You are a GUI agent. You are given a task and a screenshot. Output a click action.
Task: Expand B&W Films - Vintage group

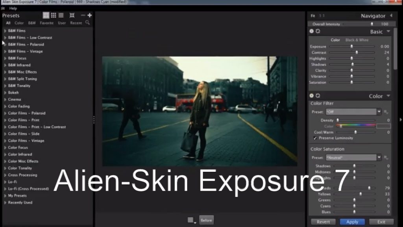tap(5, 52)
